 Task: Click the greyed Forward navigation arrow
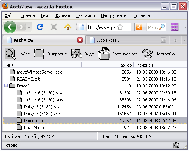[22, 27]
